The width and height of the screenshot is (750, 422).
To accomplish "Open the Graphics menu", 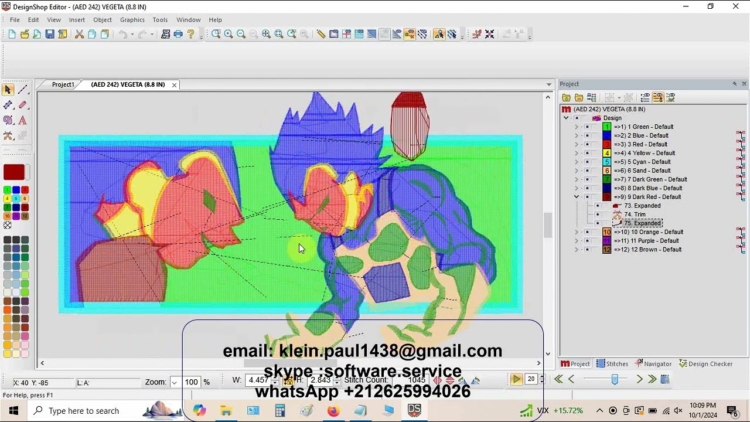I will click(132, 19).
